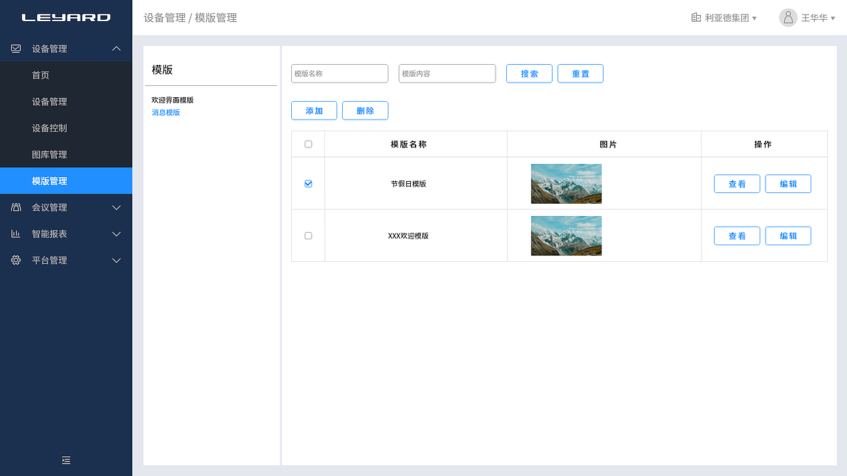
Task: Click the mountain thumbnail of 节假日模版
Action: tap(566, 184)
